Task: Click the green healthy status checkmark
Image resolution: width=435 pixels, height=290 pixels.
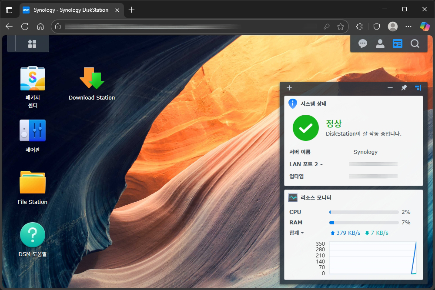Action: click(x=306, y=128)
